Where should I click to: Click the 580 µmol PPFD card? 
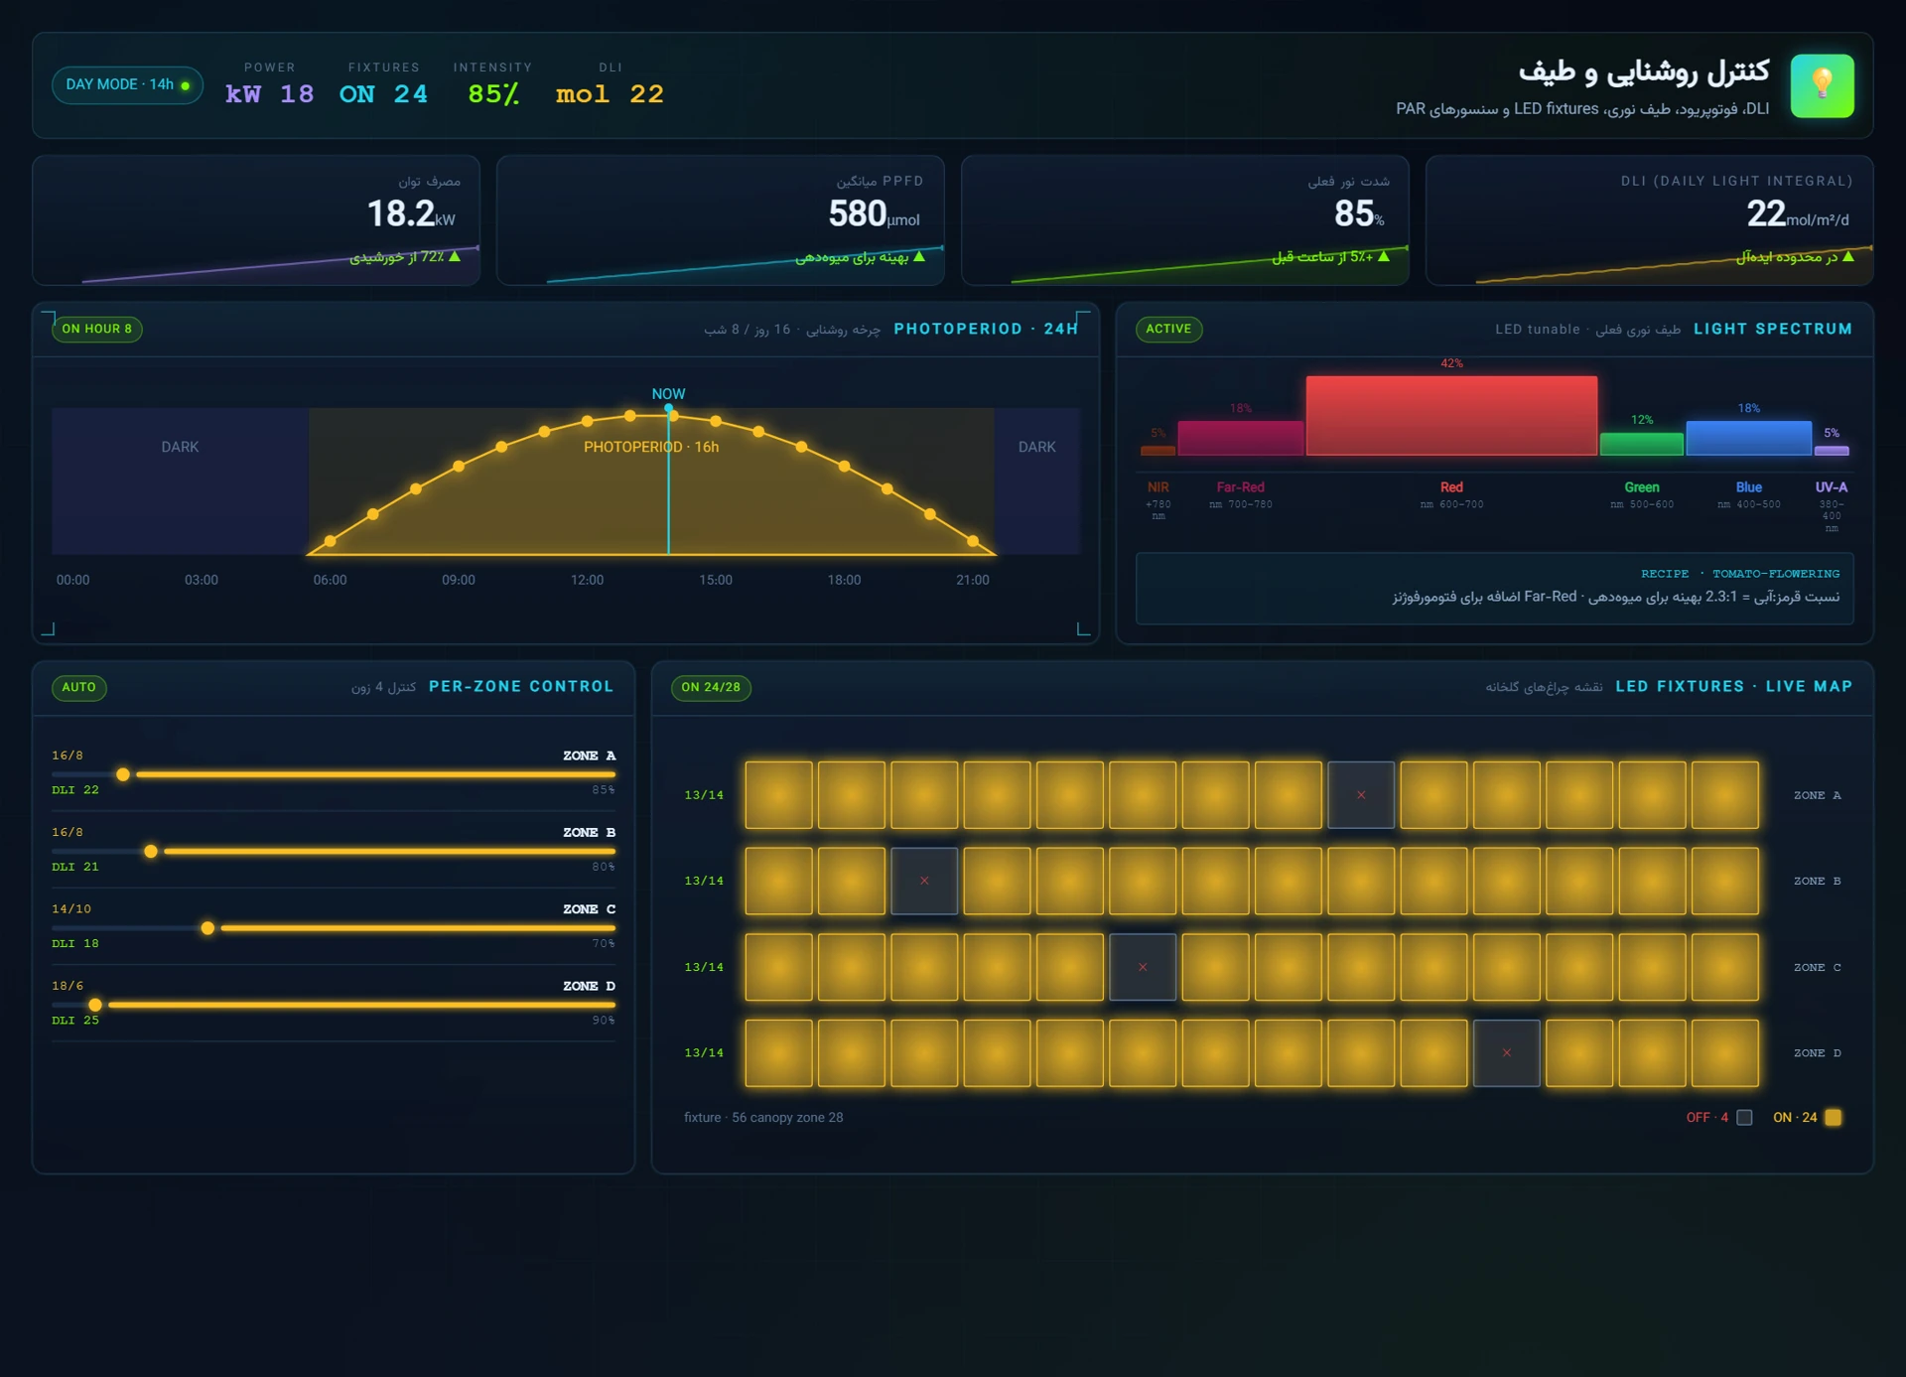click(721, 220)
